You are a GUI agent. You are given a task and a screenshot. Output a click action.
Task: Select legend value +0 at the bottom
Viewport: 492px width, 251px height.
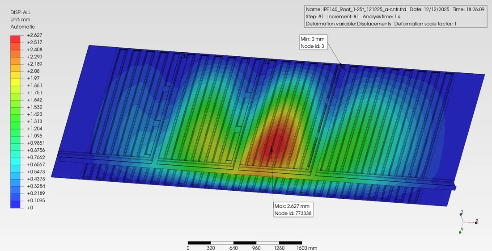pos(30,208)
